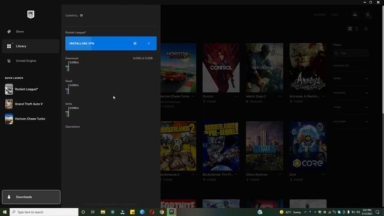Open the Fortnite game cover

(178, 204)
